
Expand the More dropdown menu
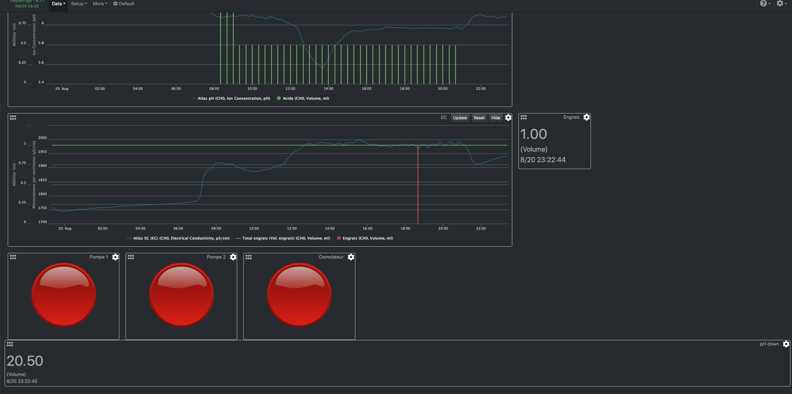(99, 3)
